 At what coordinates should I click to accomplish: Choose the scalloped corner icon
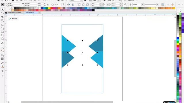tap(83, 5)
